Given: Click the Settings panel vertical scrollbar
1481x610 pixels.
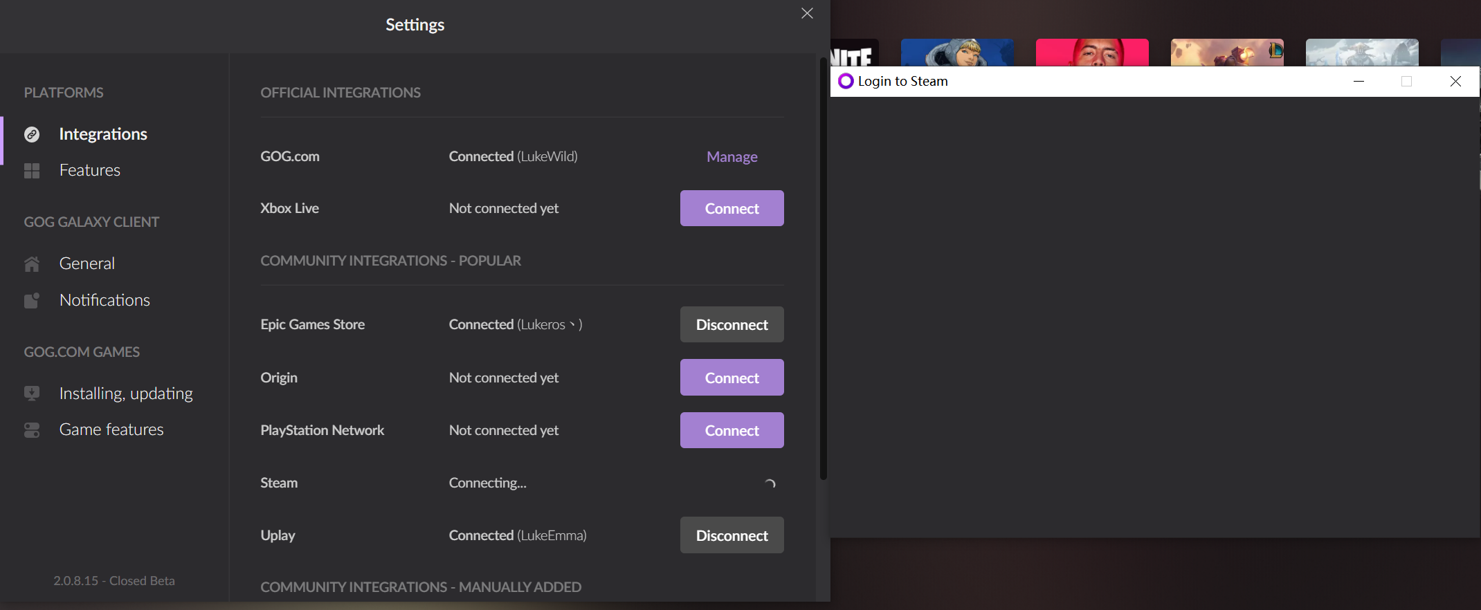Looking at the screenshot, I should (x=824, y=270).
